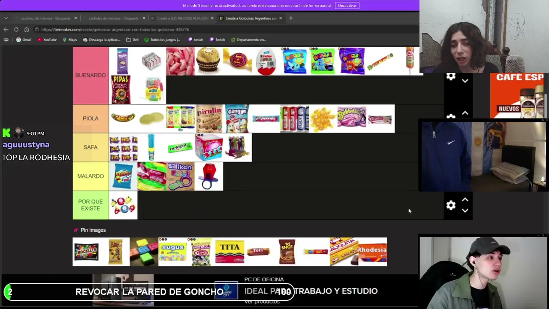Open the Gmail bookmark
Viewport: 549px width, 309px height.
point(24,39)
